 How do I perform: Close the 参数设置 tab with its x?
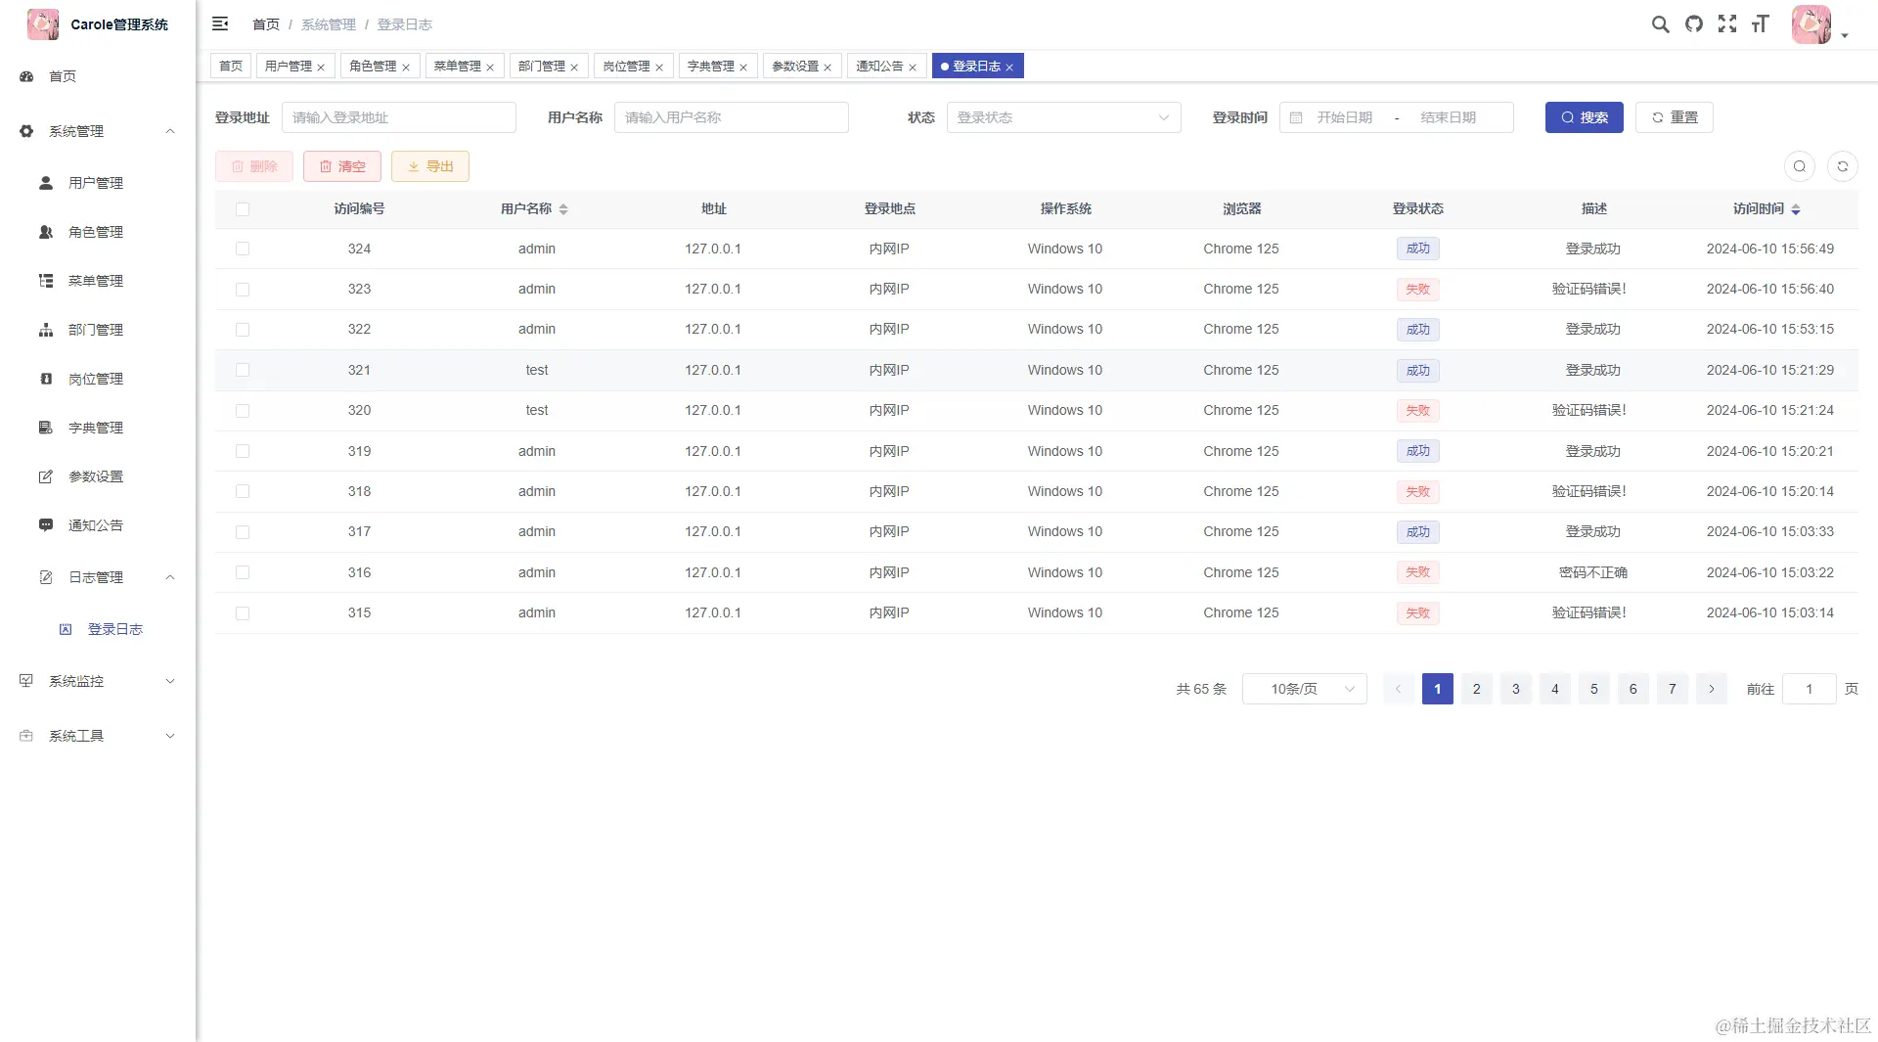point(827,68)
